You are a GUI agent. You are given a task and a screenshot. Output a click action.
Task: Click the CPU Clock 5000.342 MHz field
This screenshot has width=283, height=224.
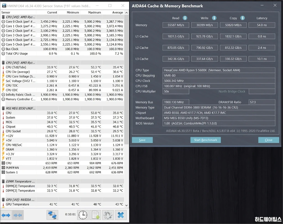coord(219,81)
